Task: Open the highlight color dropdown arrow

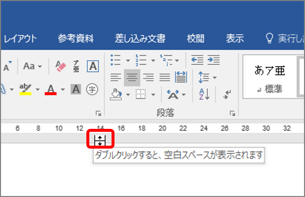Action: pos(38,89)
